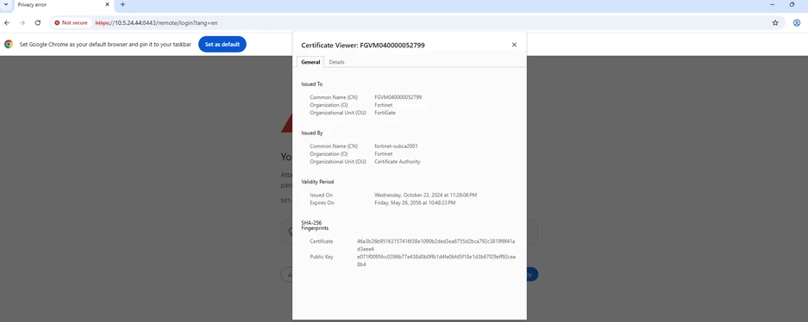Click the browser forward arrow
The height and width of the screenshot is (322, 808).
coord(22,22)
